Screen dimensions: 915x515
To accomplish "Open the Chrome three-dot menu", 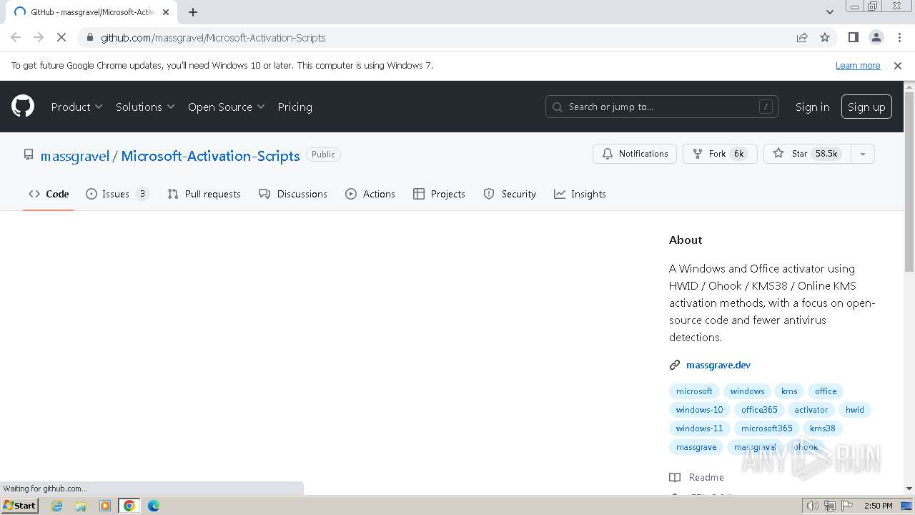I will 898,37.
